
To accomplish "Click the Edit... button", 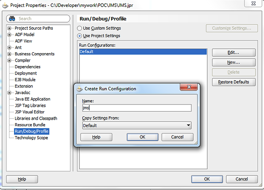I will (x=233, y=53).
